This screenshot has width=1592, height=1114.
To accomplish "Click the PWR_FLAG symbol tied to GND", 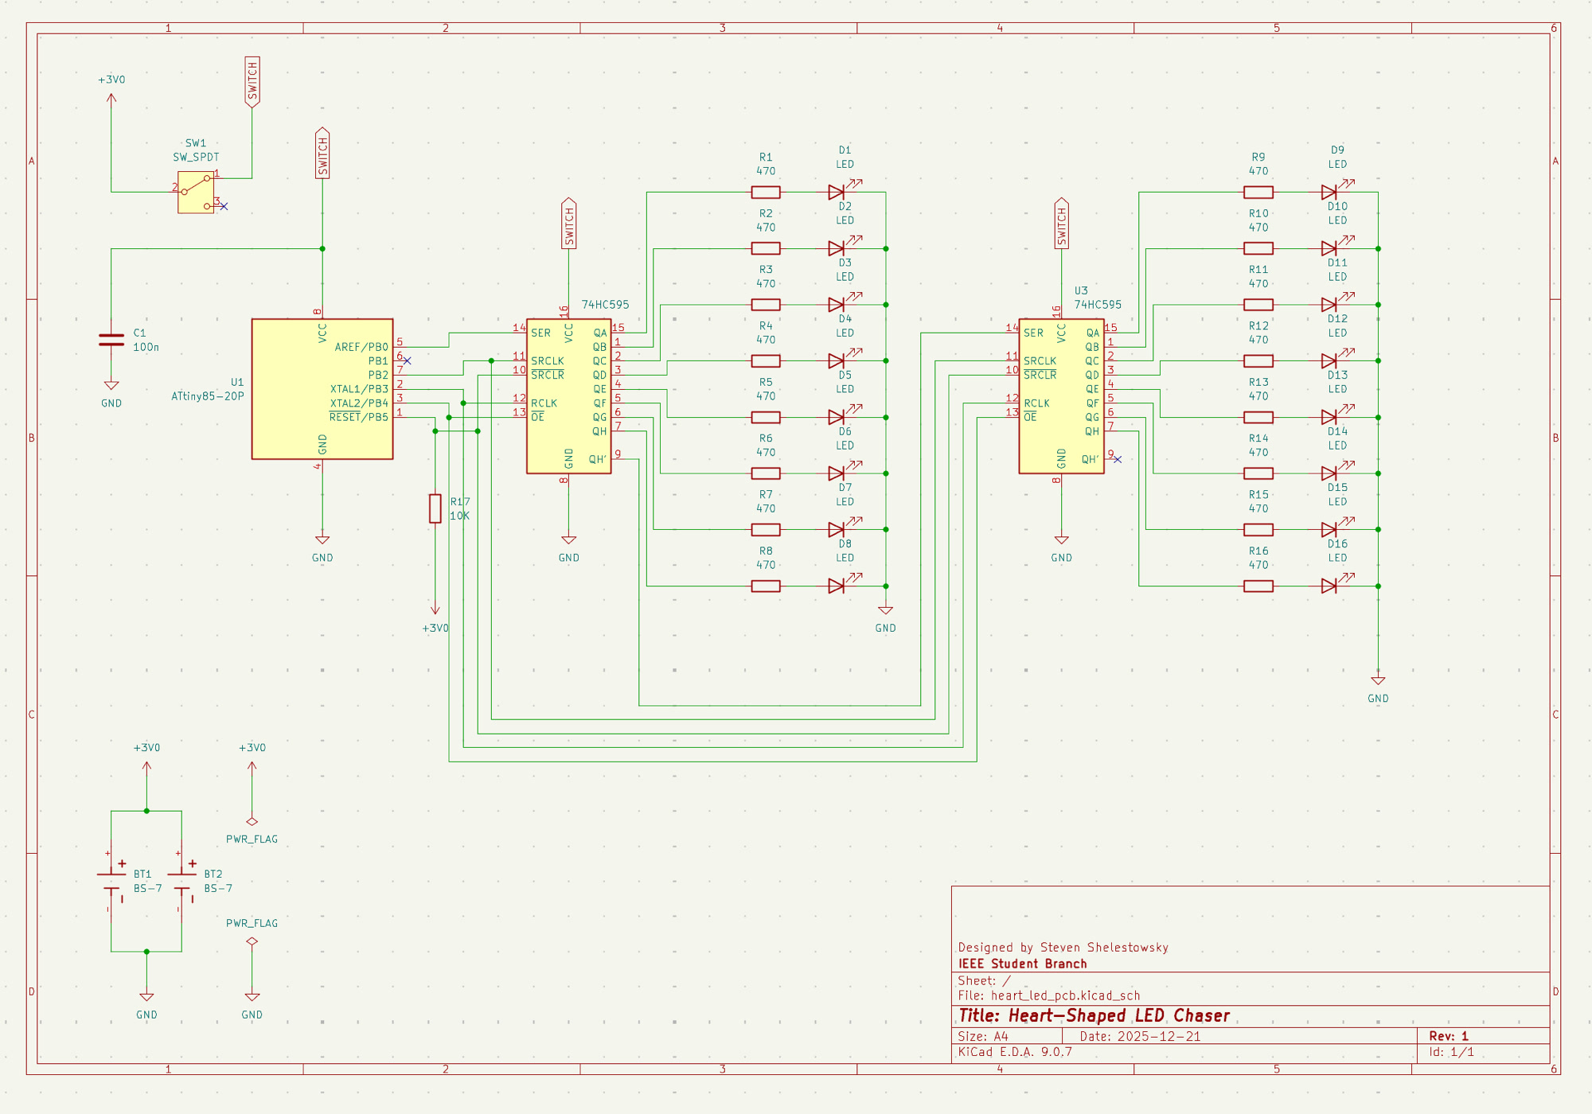I will pyautogui.click(x=252, y=941).
